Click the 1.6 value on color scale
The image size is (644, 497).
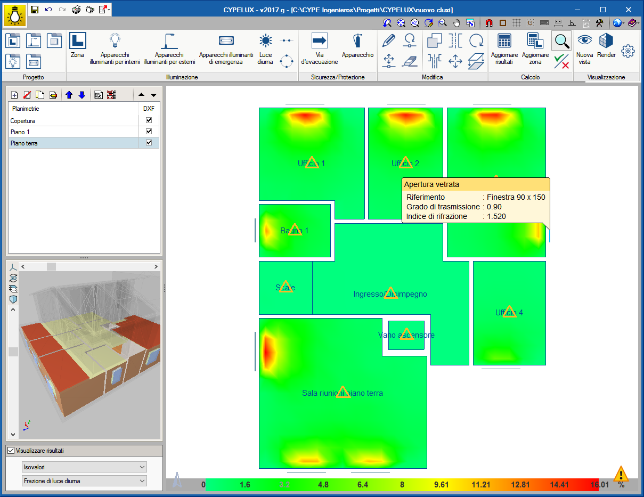(x=245, y=485)
